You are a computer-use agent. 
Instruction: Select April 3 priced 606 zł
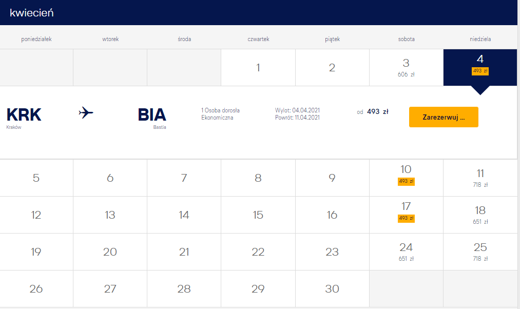[406, 68]
